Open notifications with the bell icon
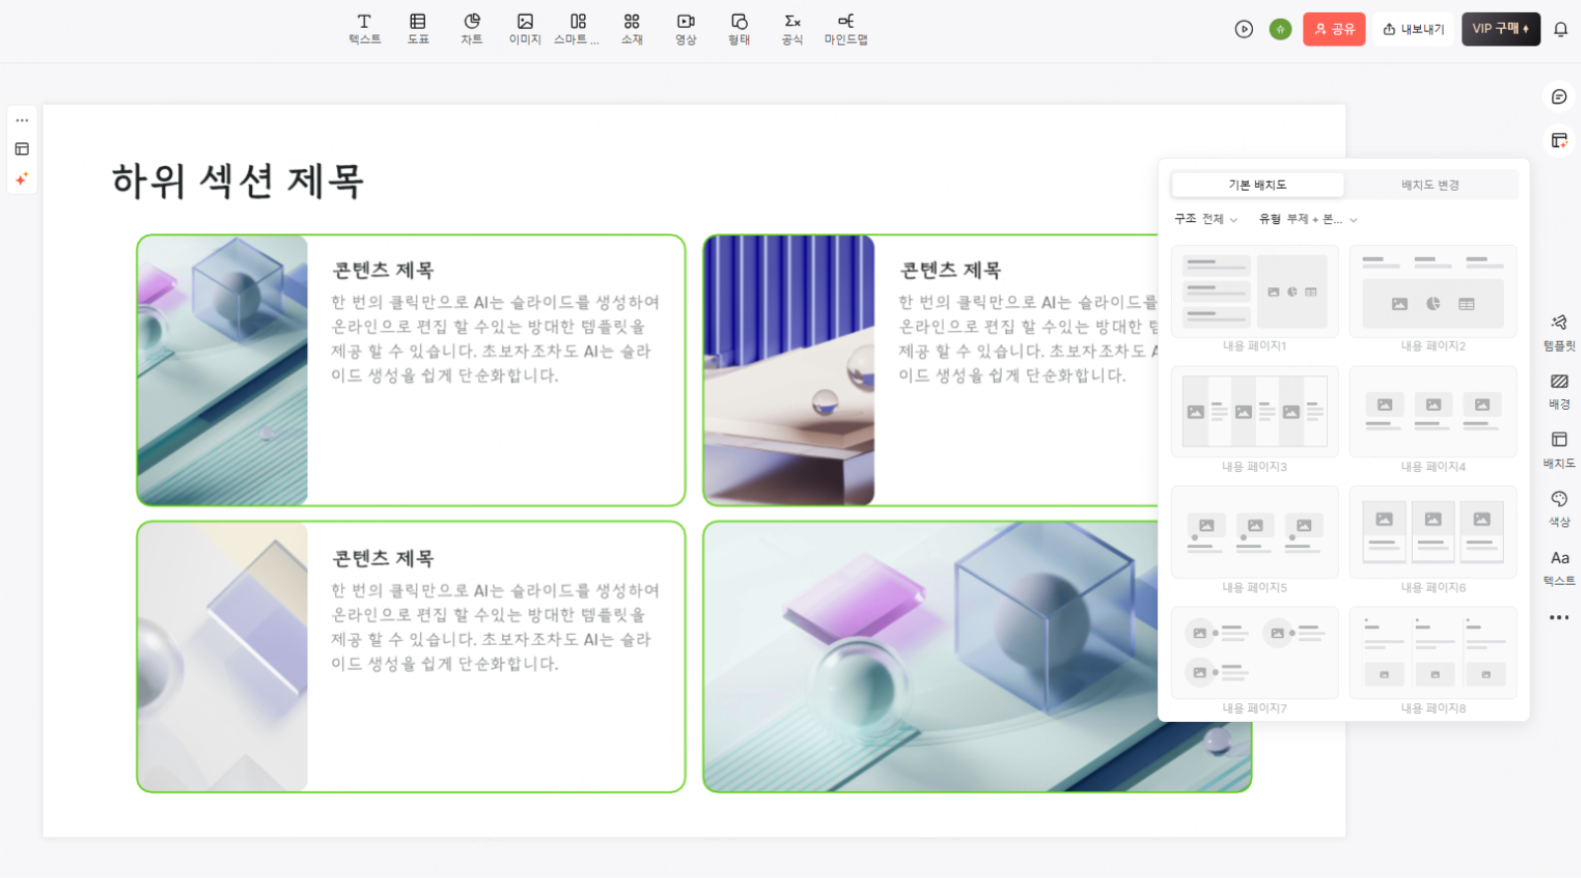 pos(1560,30)
